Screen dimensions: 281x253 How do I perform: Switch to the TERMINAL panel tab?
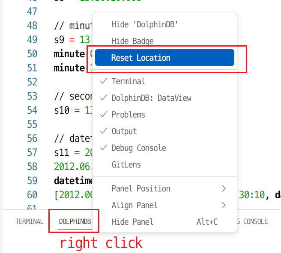tap(30, 221)
